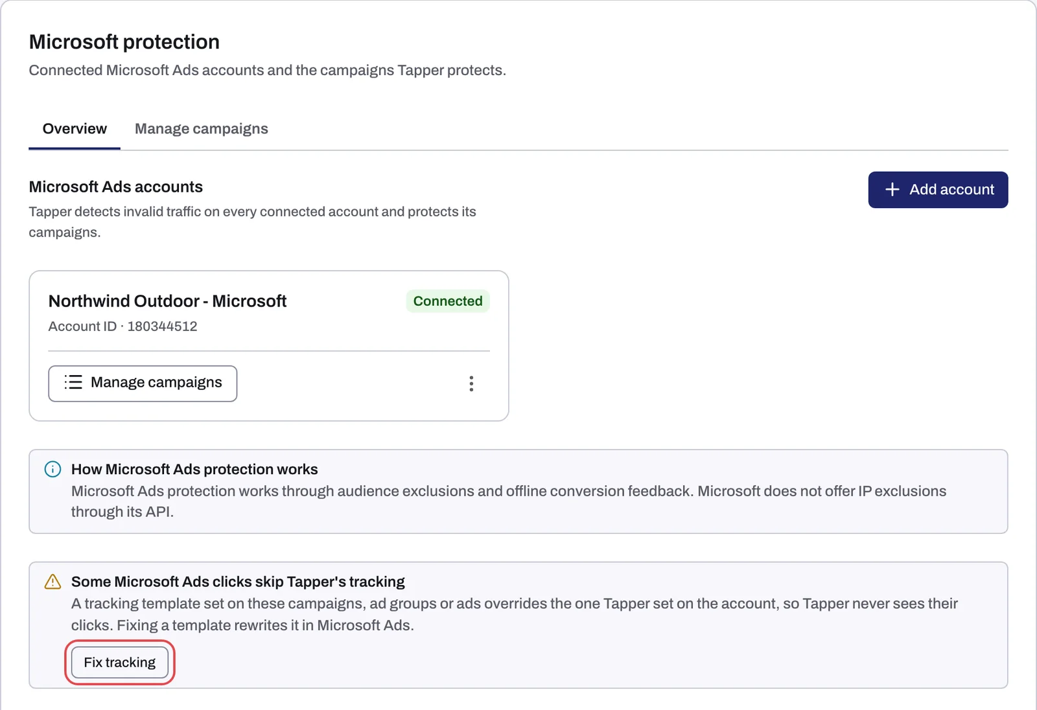Click the info icon beside How Microsoft Ads protection works

[x=52, y=469]
